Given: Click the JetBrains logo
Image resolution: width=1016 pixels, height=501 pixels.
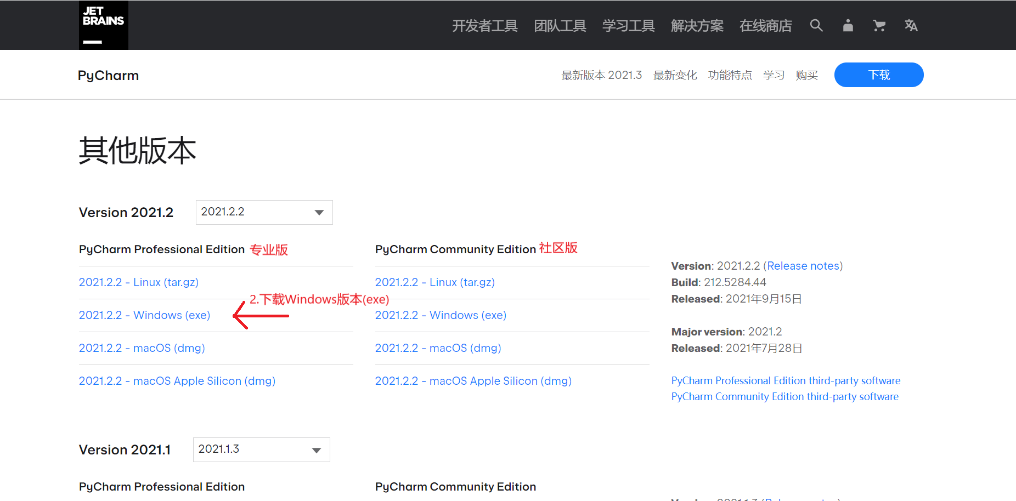Looking at the screenshot, I should click(104, 25).
